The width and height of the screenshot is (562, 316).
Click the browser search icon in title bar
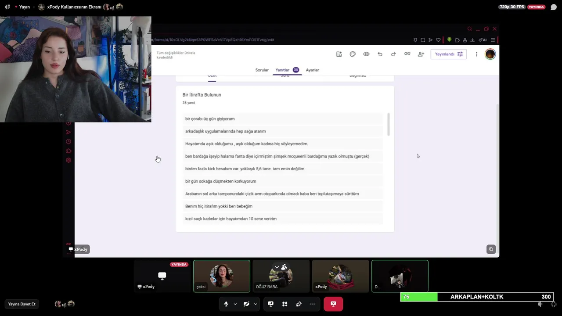[x=469, y=29]
